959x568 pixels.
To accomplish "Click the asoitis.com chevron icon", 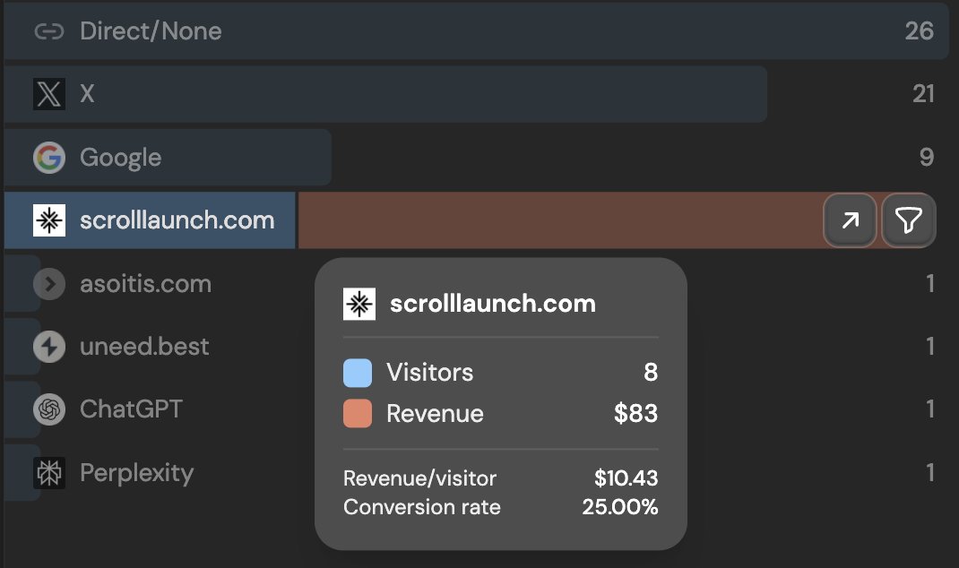I will click(49, 284).
